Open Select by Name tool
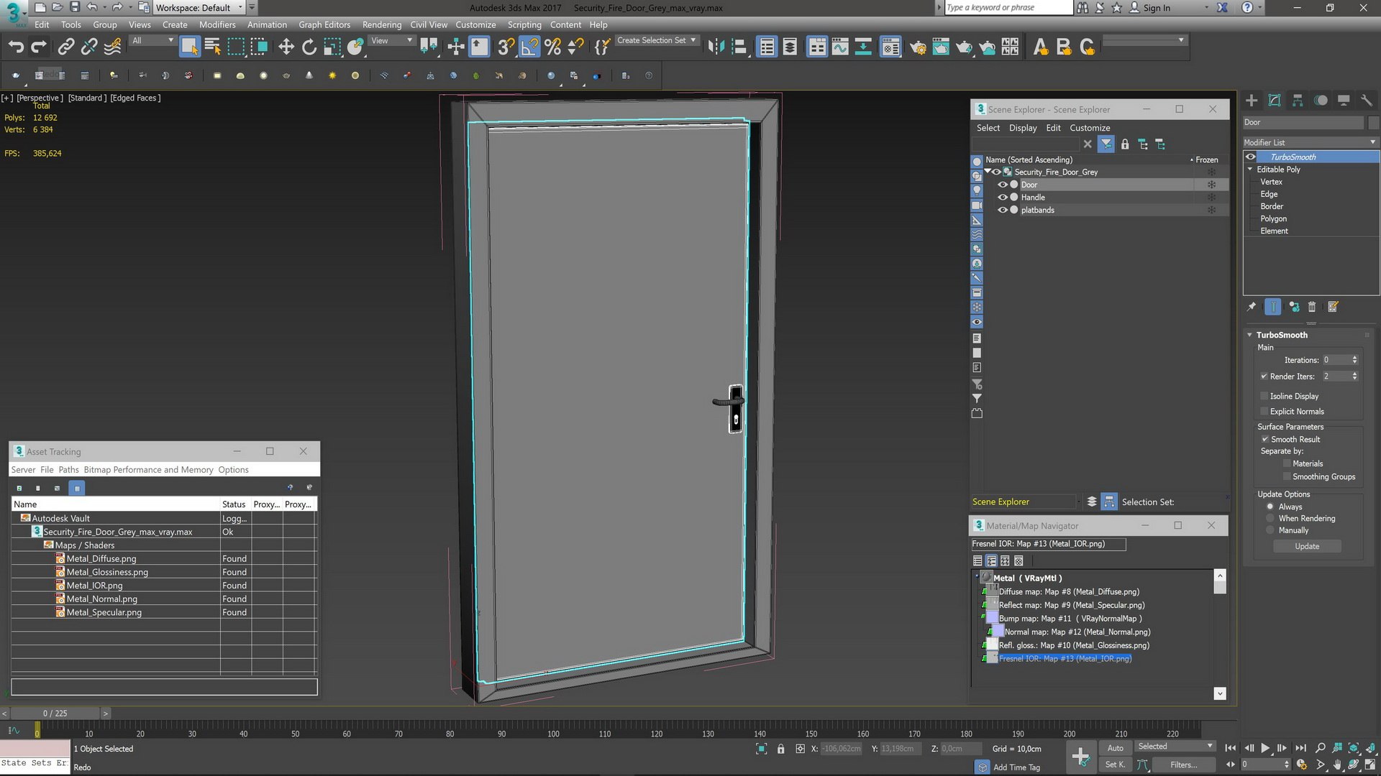This screenshot has height=776, width=1381. [212, 47]
